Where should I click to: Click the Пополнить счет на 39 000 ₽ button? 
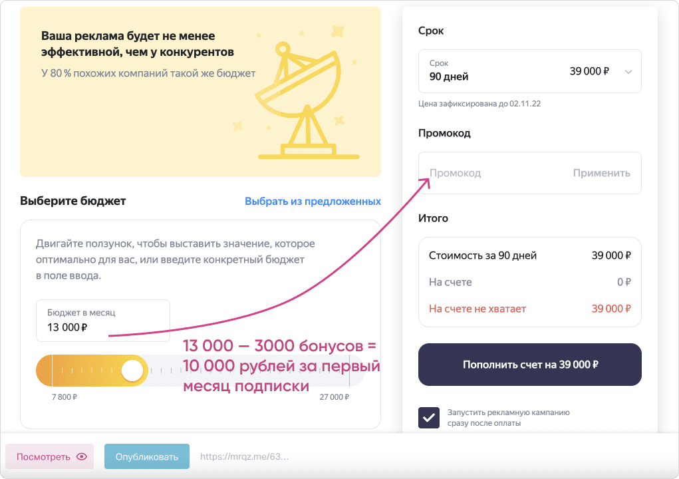[529, 365]
